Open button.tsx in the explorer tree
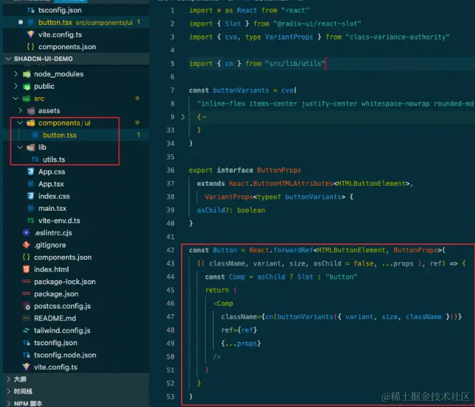 [x=60, y=135]
